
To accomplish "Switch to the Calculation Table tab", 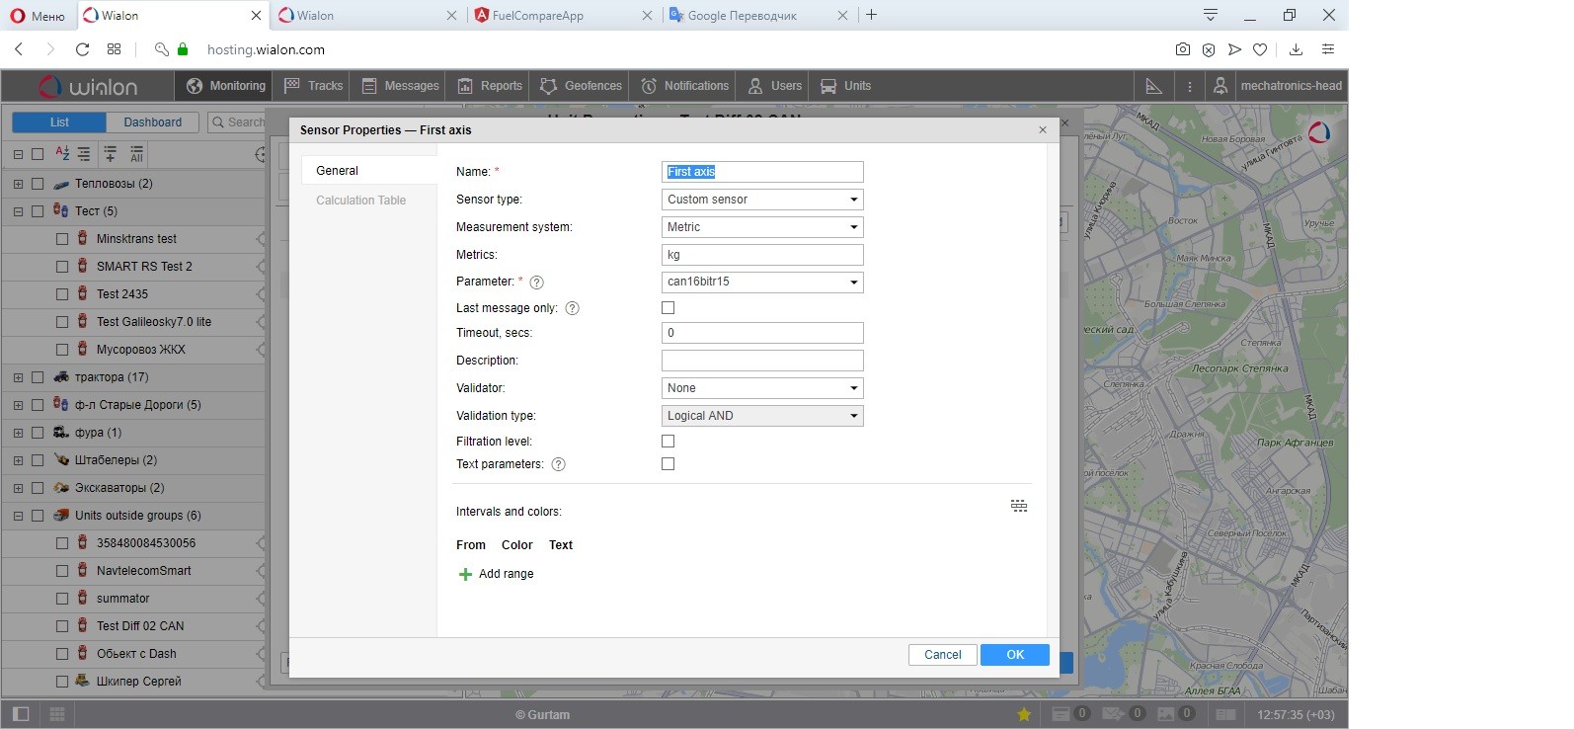I will coord(360,201).
